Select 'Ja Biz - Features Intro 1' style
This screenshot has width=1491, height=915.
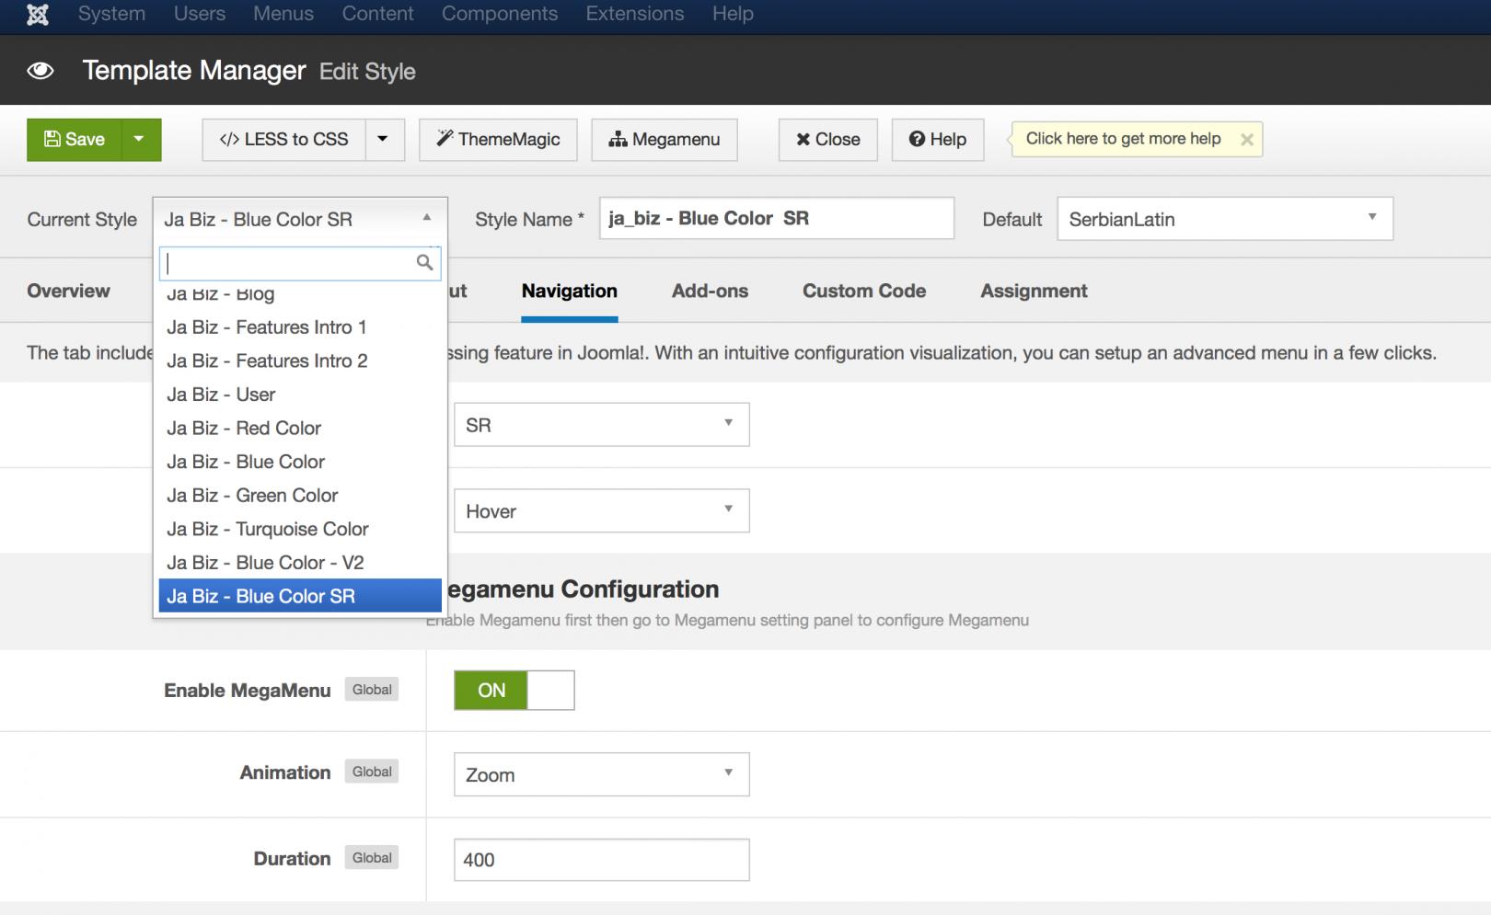coord(300,327)
